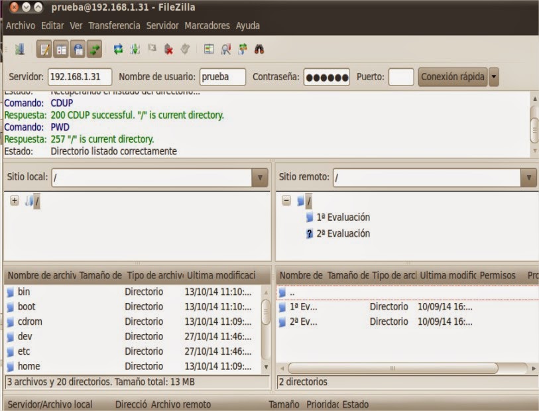The width and height of the screenshot is (539, 411).
Task: Click the 'Directorio listado correctamente' log line
Action: 114,151
